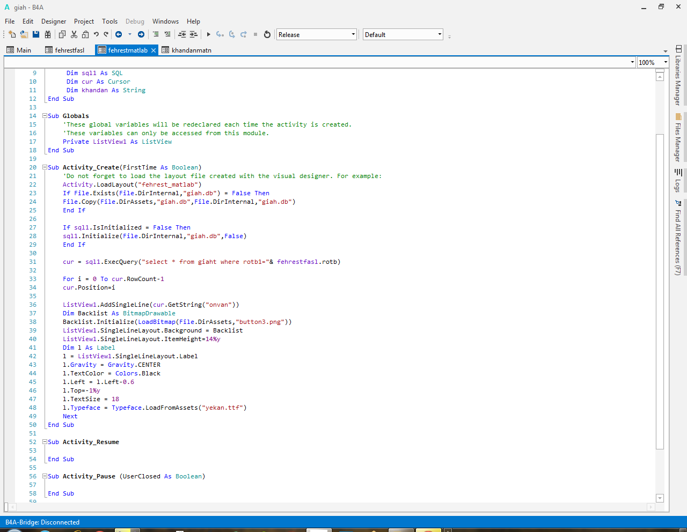Viewport: 687px width, 532px height.
Task: Close the fehrestmatlab tab
Action: (154, 50)
